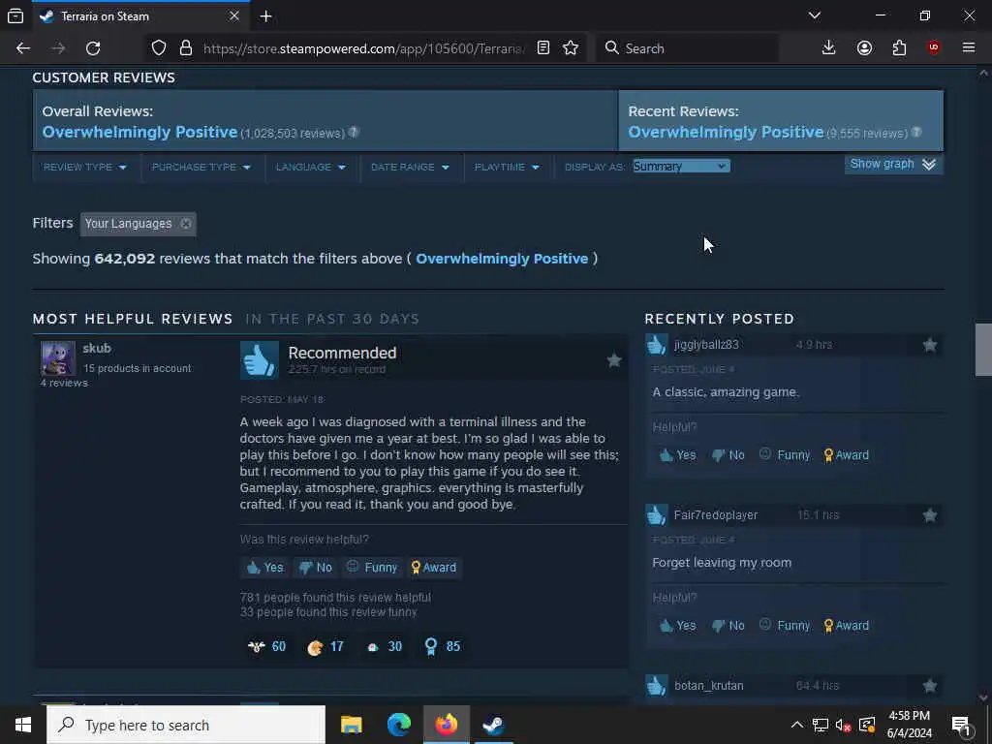Open the Firefox hamburger menu
This screenshot has height=744, width=992.
click(969, 47)
